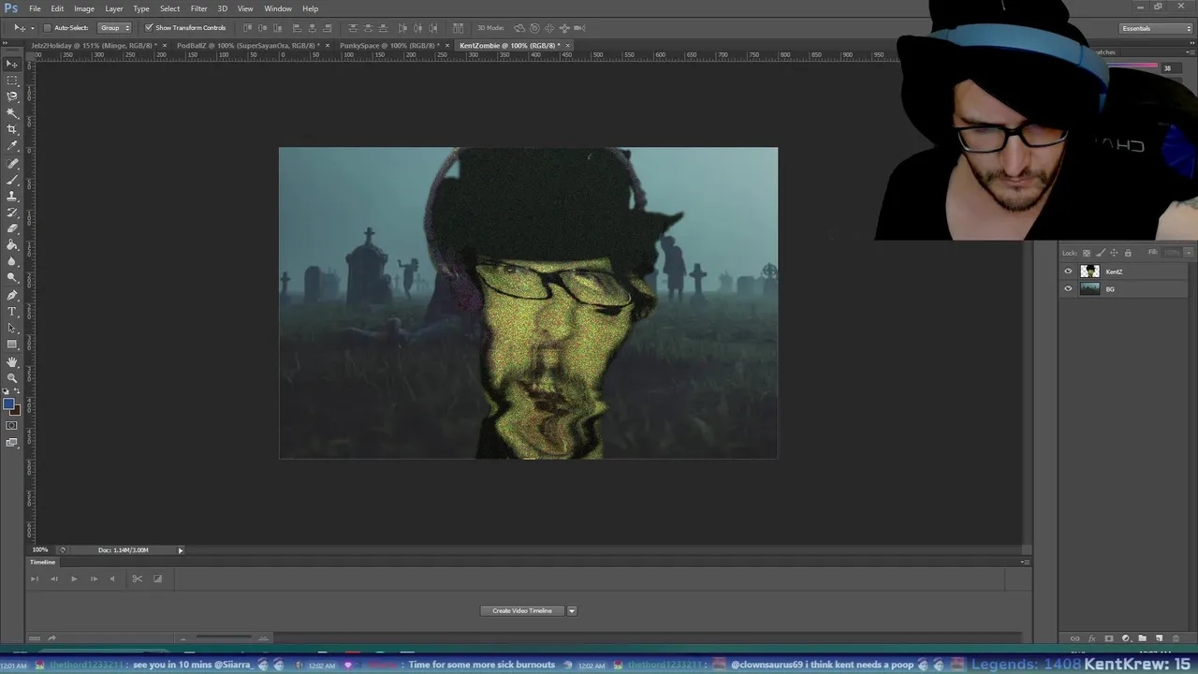Select the Crop tool
This screenshot has height=674, width=1198.
[12, 129]
